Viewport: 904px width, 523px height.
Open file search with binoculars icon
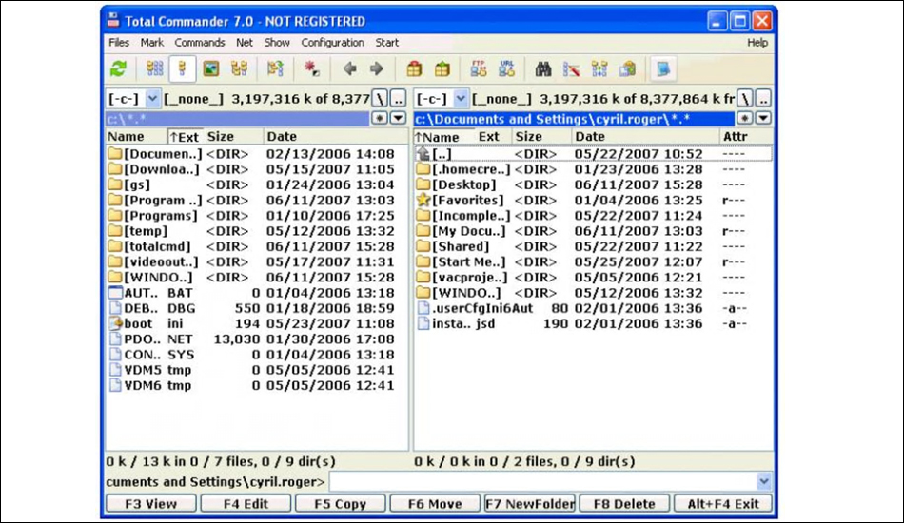(x=543, y=69)
